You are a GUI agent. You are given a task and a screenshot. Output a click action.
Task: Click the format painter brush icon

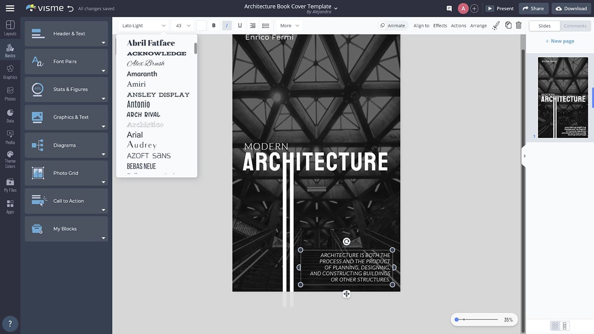coord(496,25)
